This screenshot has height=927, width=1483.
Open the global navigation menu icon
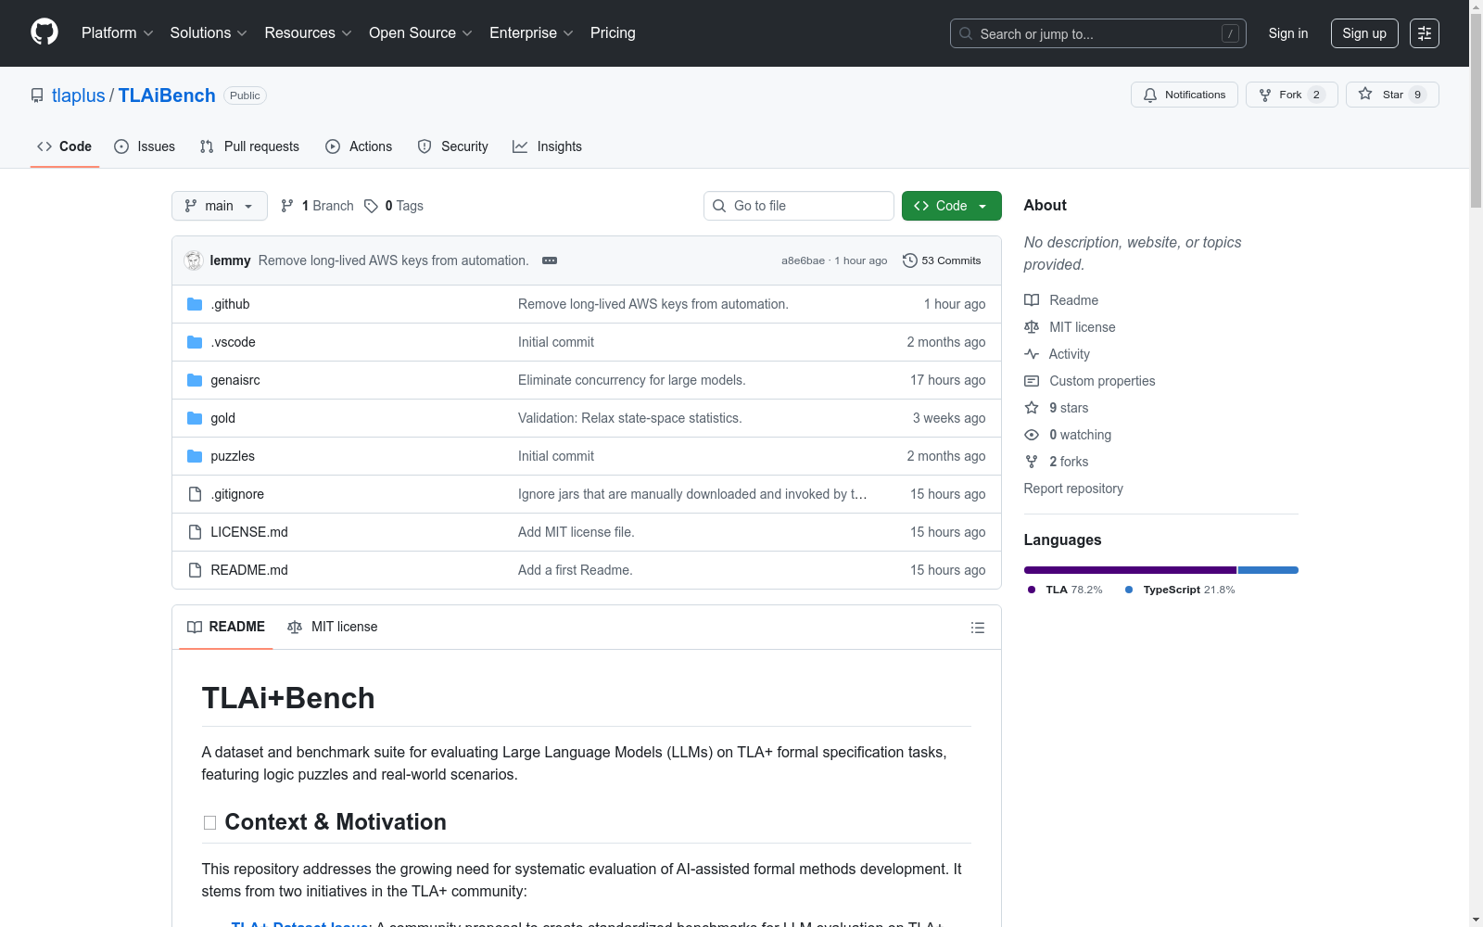click(1425, 33)
